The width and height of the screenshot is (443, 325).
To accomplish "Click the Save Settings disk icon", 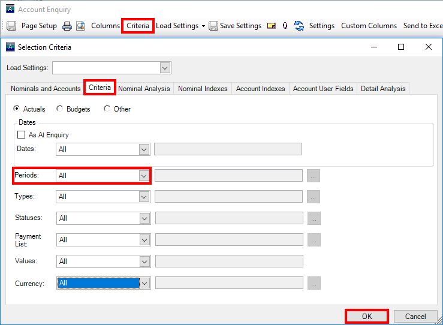I will tap(213, 26).
